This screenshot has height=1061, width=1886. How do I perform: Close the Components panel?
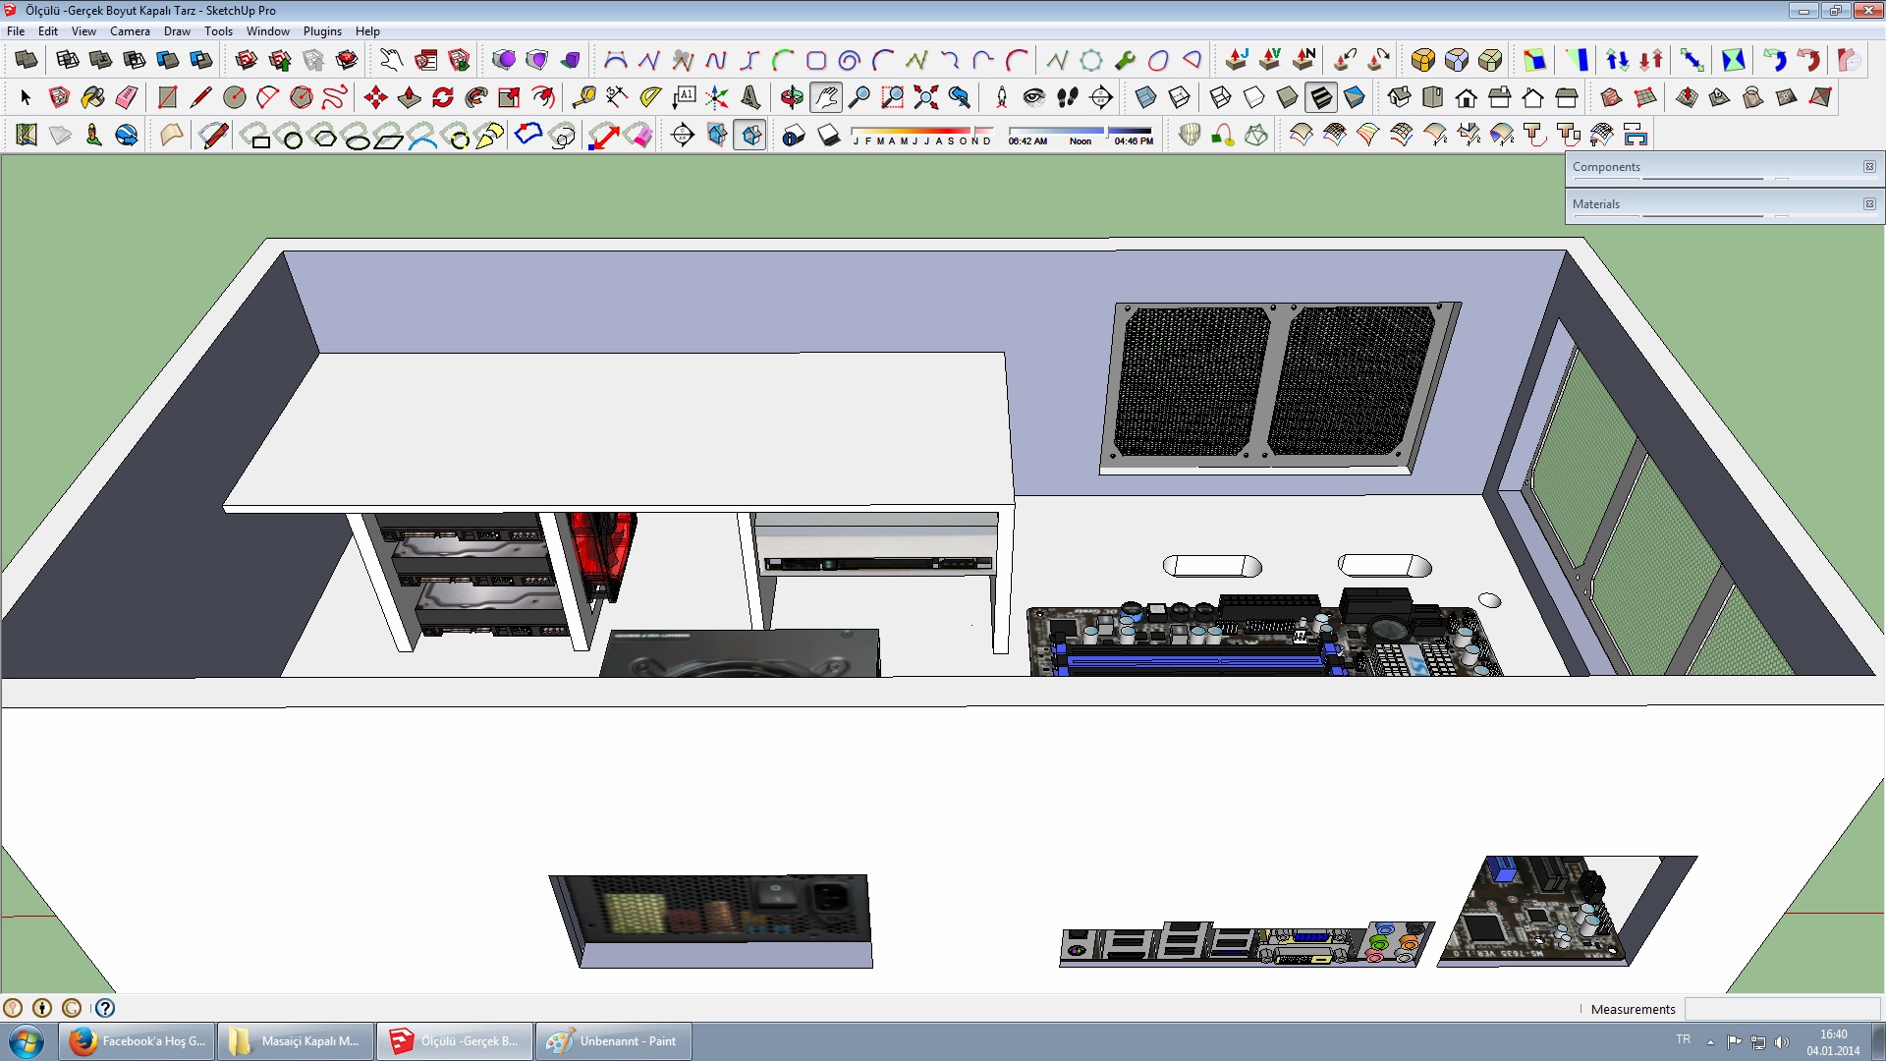[1869, 167]
